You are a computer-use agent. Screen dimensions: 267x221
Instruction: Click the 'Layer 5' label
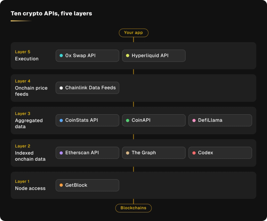[22, 52]
